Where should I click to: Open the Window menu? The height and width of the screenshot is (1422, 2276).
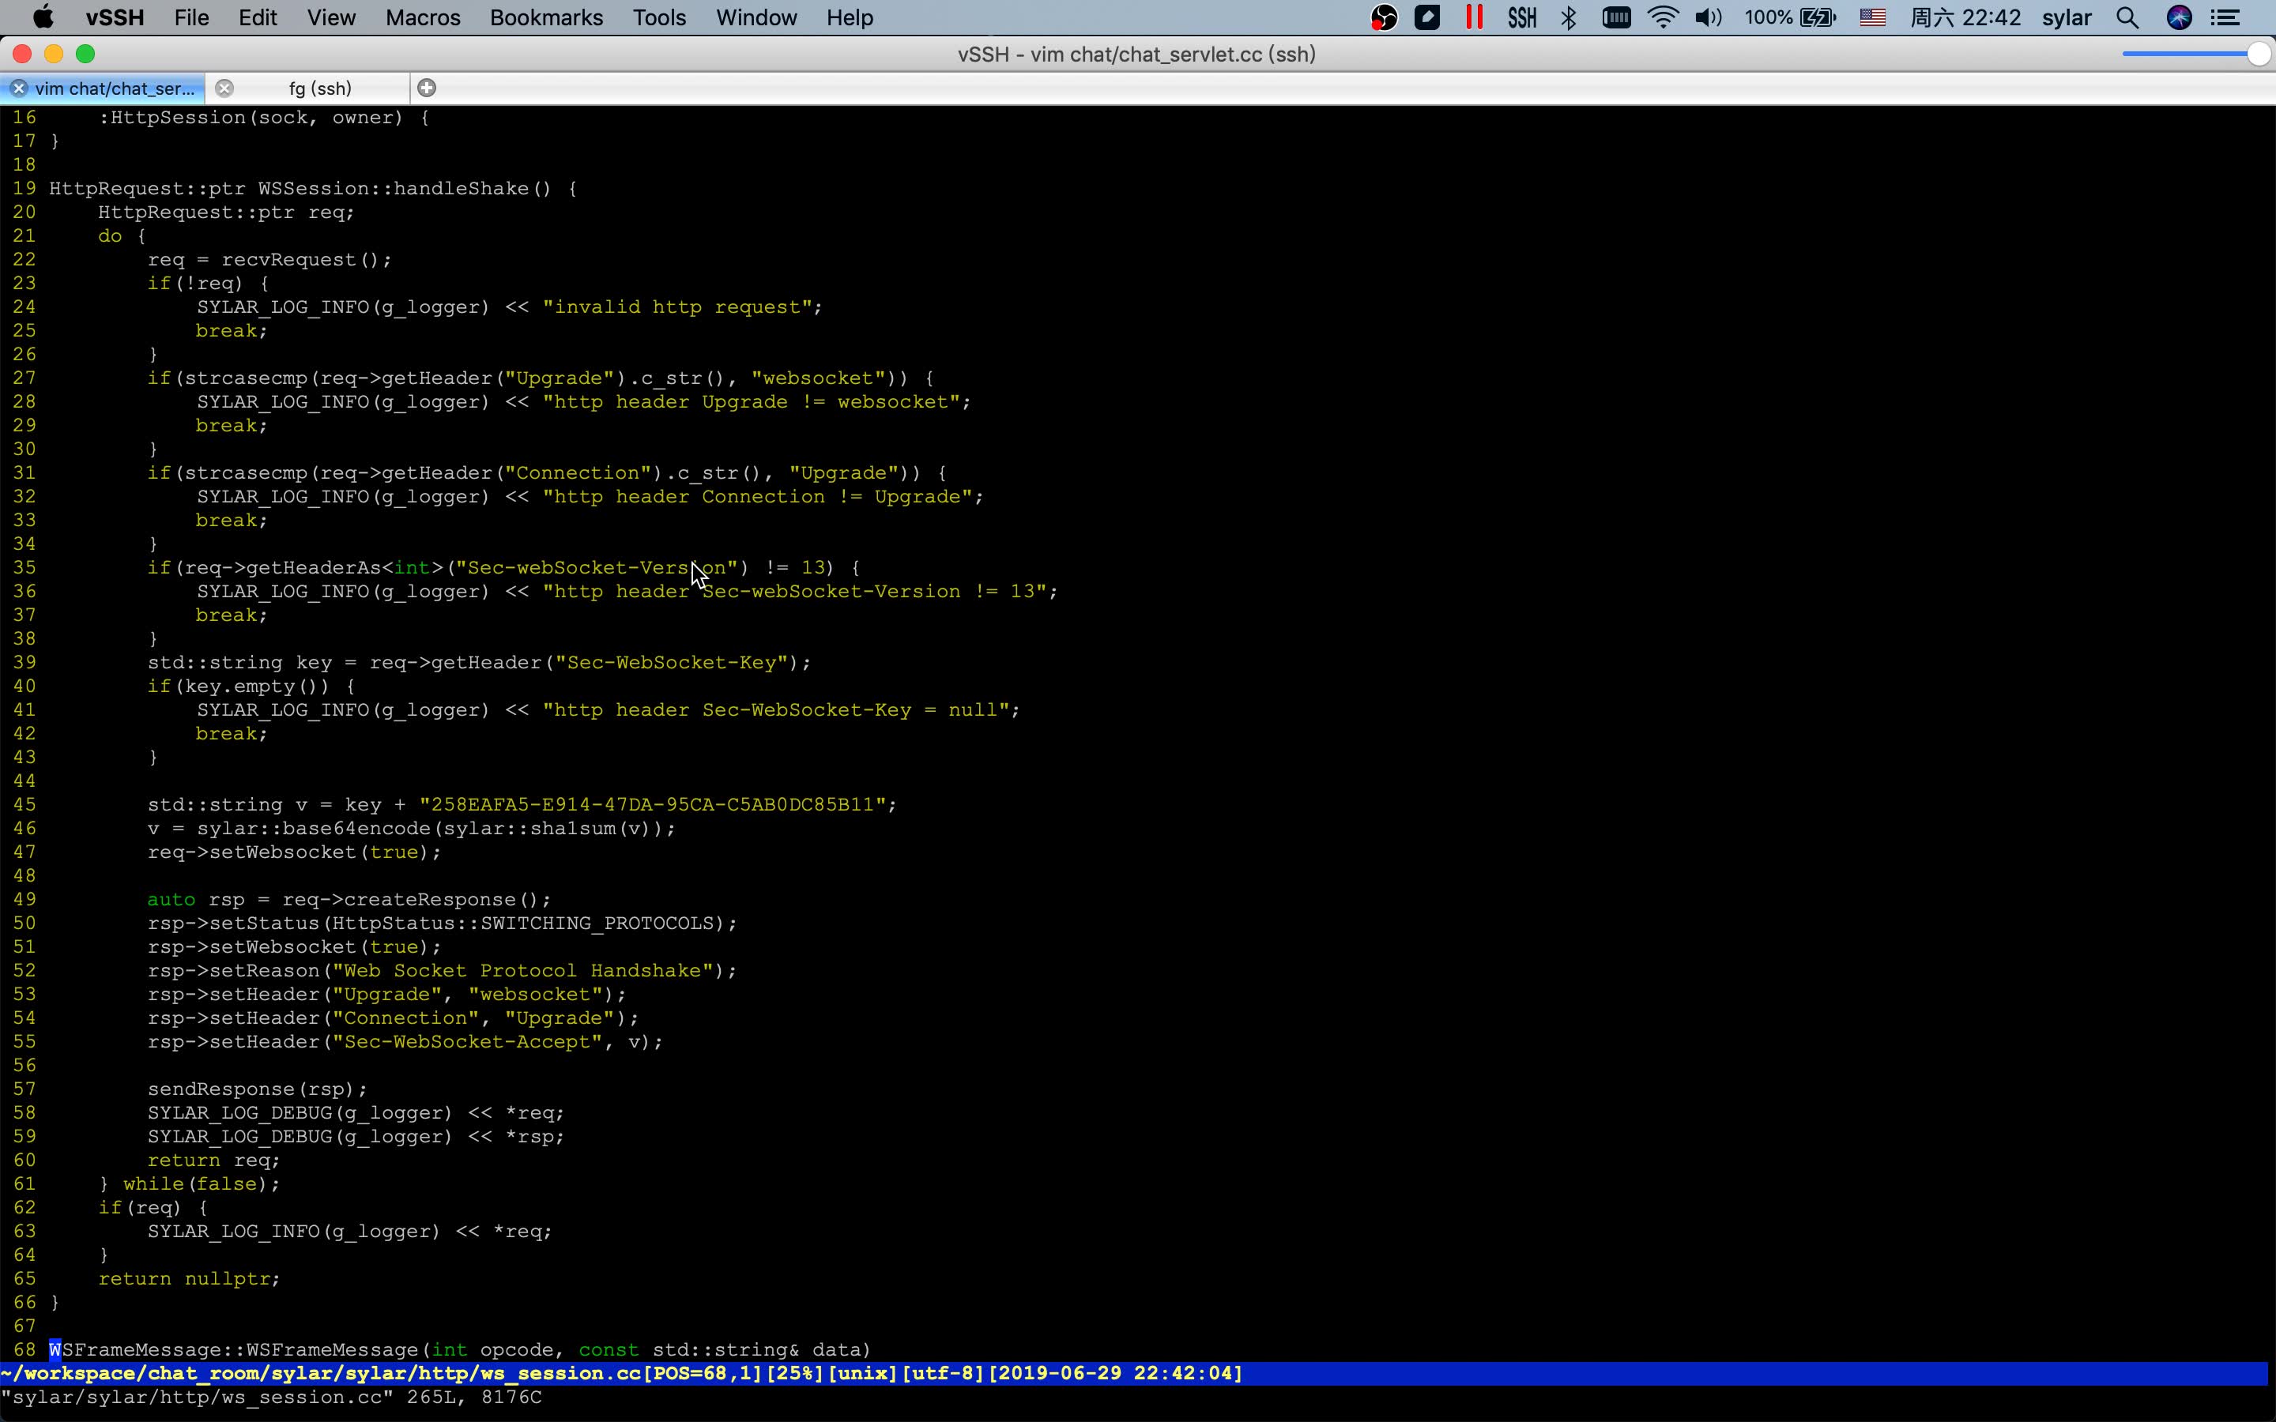pos(756,17)
